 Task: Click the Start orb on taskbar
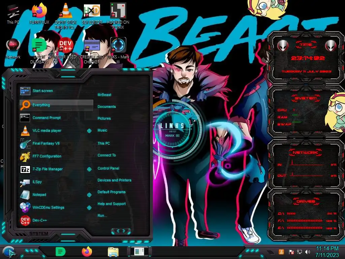pyautogui.click(x=9, y=252)
